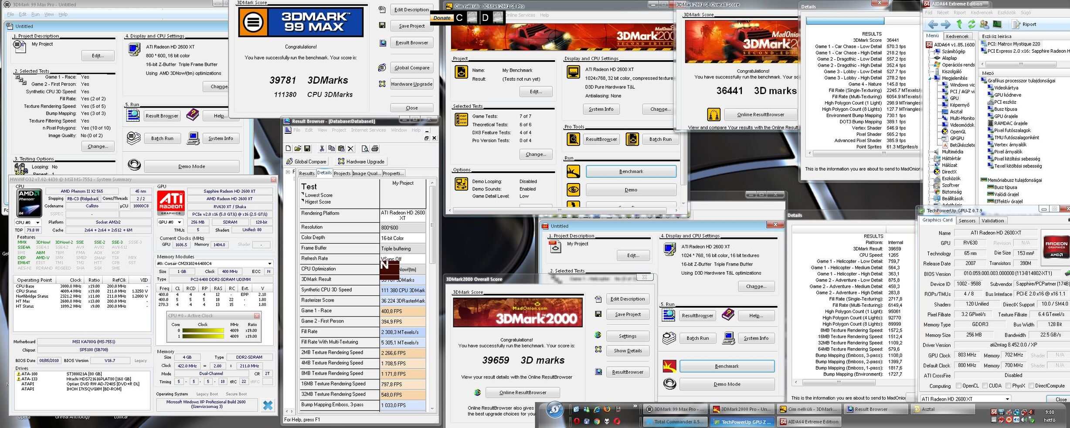Click New document icon in Result Browser toolbar

[288, 149]
